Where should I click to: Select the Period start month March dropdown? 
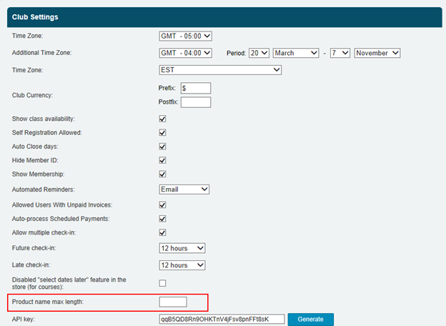click(x=295, y=53)
